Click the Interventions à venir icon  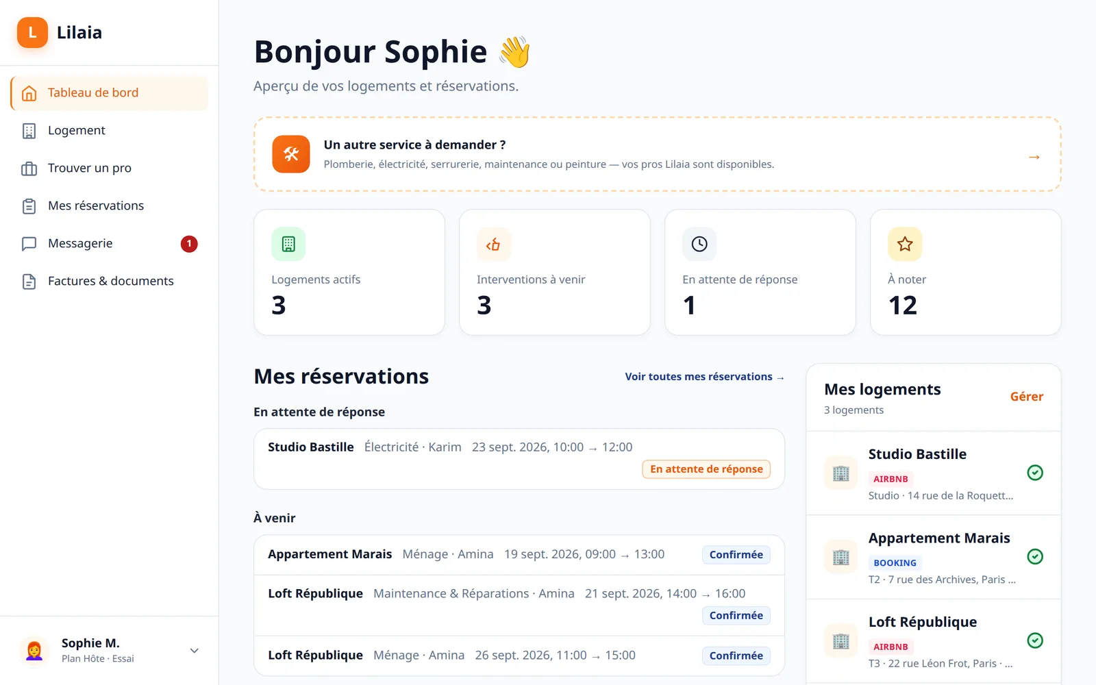494,244
